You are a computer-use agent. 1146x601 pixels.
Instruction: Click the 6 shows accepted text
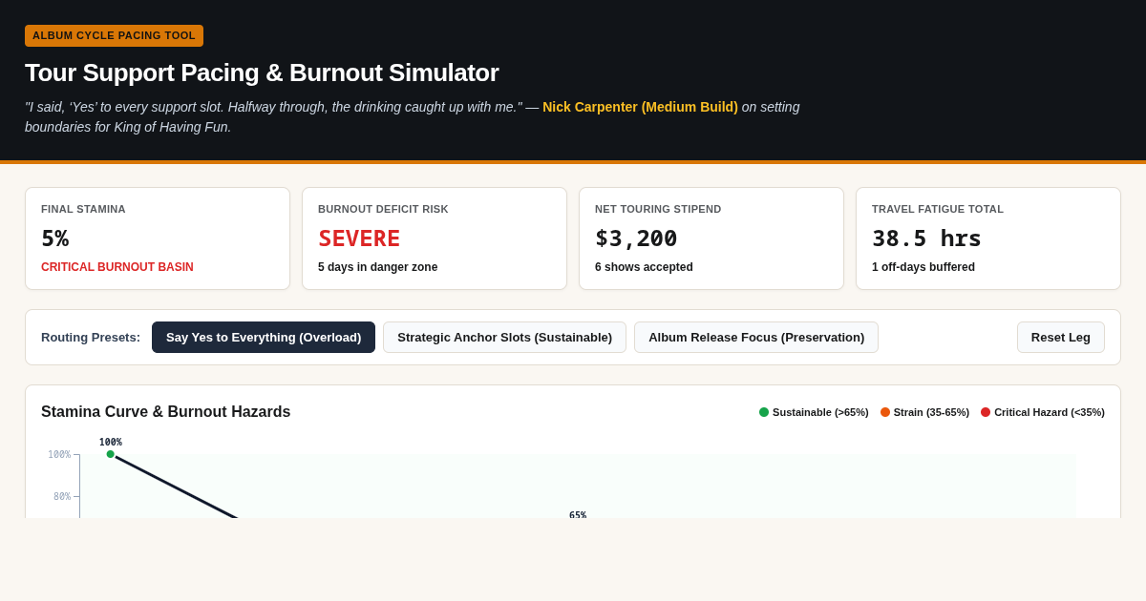pyautogui.click(x=644, y=267)
